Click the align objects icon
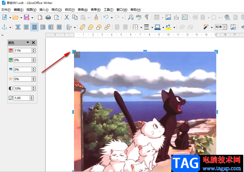The width and height of the screenshot is (244, 172). pos(69,27)
